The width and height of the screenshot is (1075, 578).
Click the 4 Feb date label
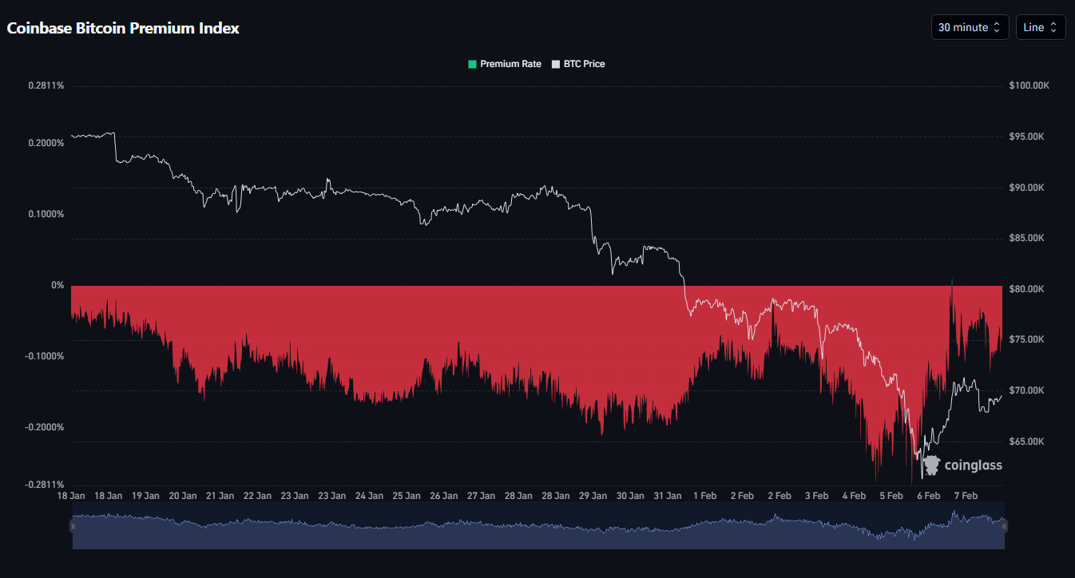pos(854,496)
